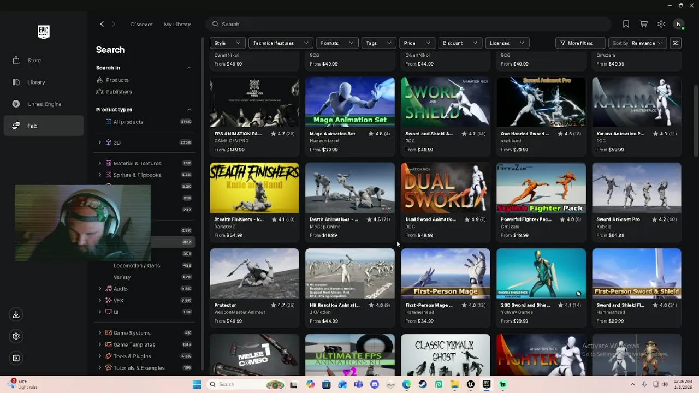Open the Powerful Fighter Pack thumbnail
The height and width of the screenshot is (393, 699).
click(541, 188)
